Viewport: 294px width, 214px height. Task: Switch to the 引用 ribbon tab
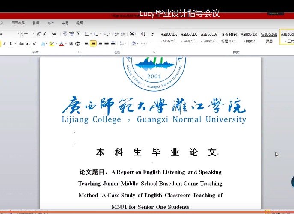[36, 23]
